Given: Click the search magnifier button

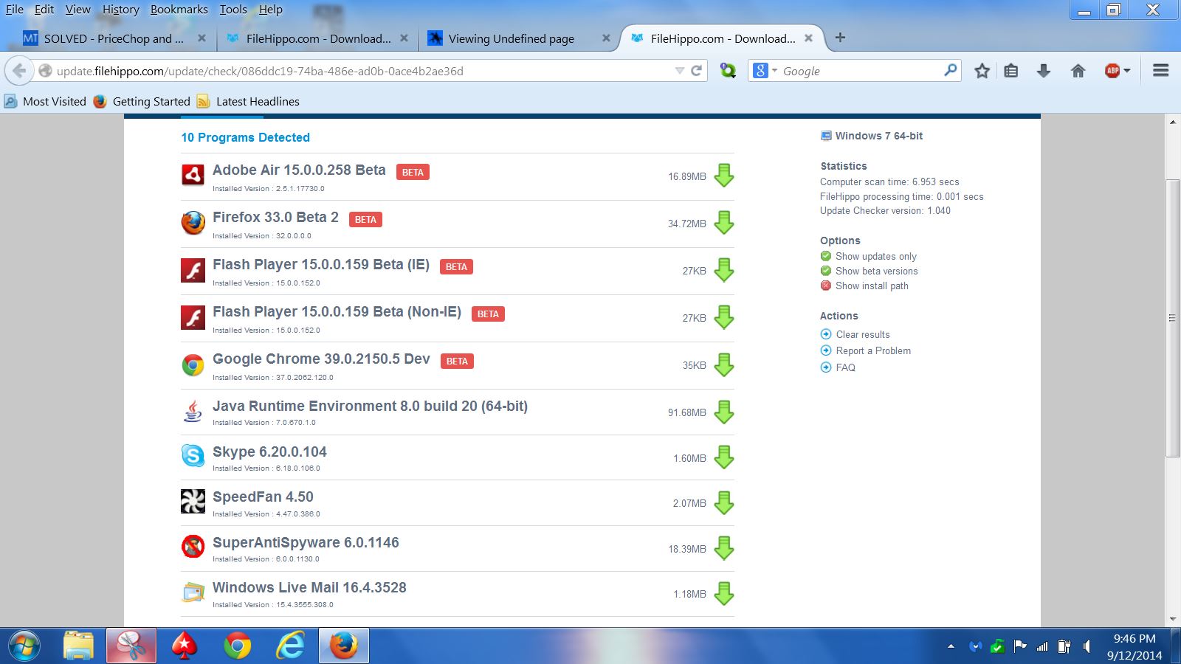Looking at the screenshot, I should (951, 71).
